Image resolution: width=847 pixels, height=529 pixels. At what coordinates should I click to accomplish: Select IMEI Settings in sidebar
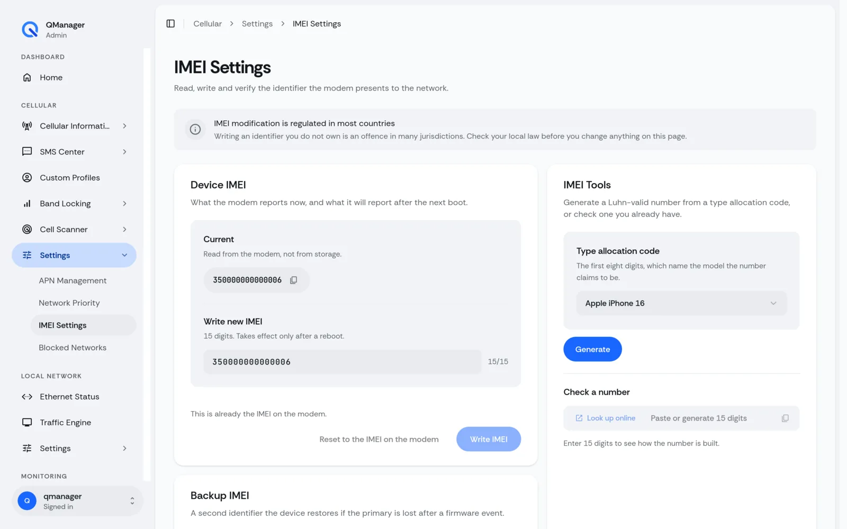(84, 325)
